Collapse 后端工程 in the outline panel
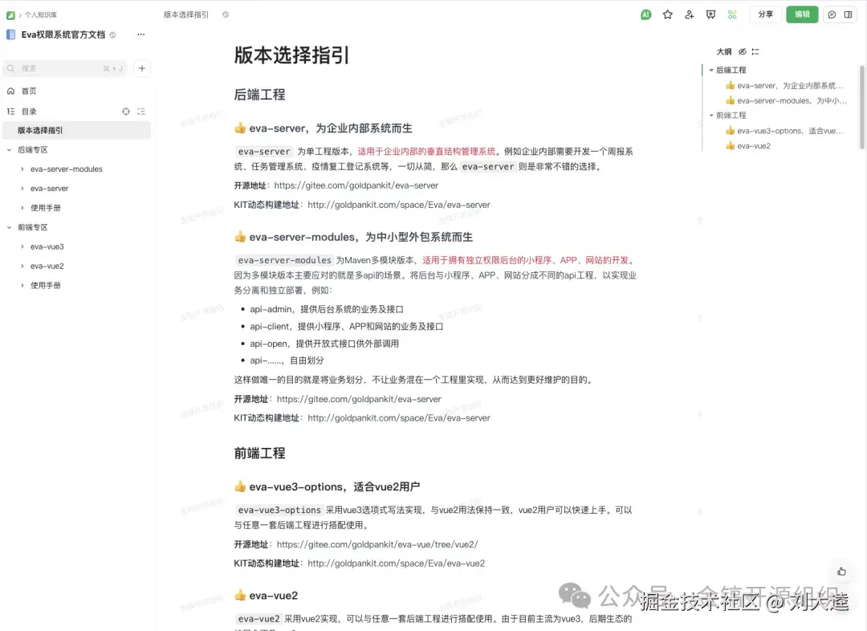This screenshot has height=631, width=867. pos(711,70)
